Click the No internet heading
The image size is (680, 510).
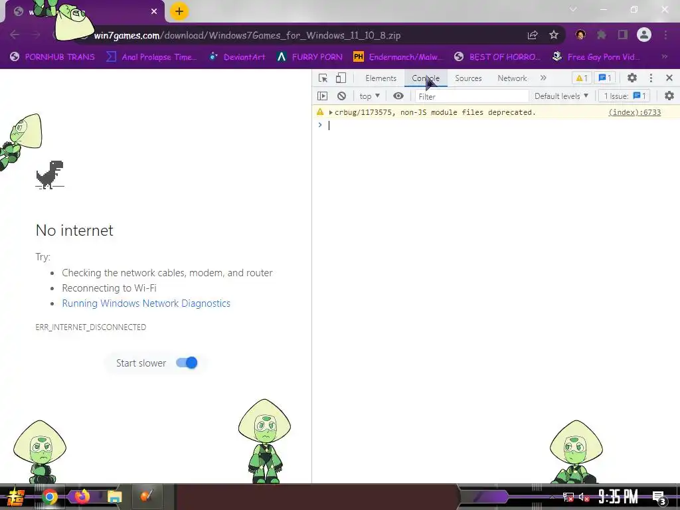point(74,230)
